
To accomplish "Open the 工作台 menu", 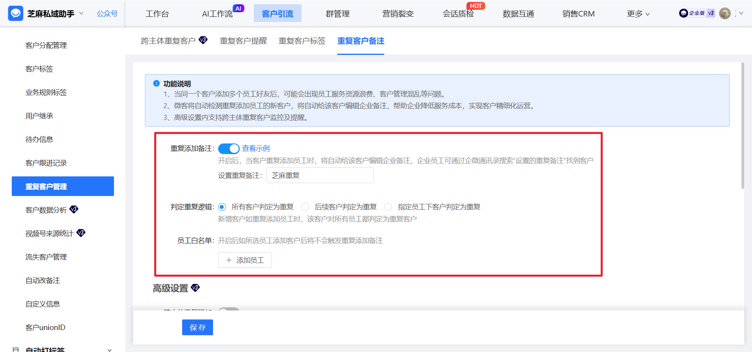I will tap(157, 14).
